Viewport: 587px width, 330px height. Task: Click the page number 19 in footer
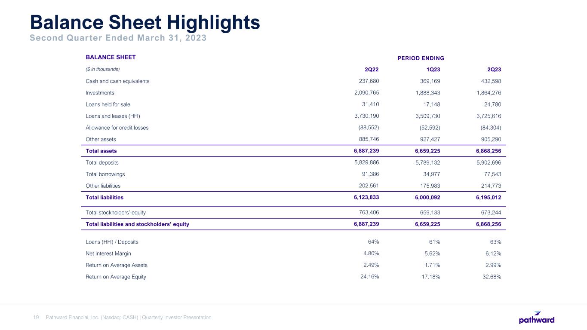pyautogui.click(x=36, y=318)
